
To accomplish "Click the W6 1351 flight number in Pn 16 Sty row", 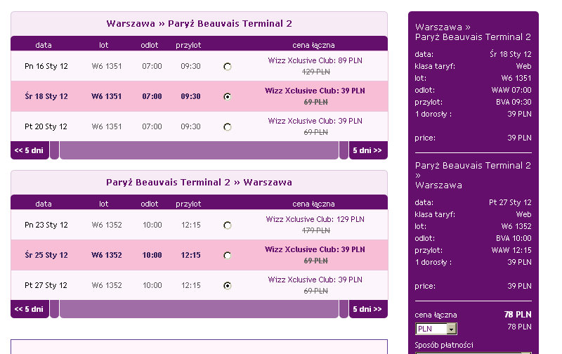I will point(107,66).
